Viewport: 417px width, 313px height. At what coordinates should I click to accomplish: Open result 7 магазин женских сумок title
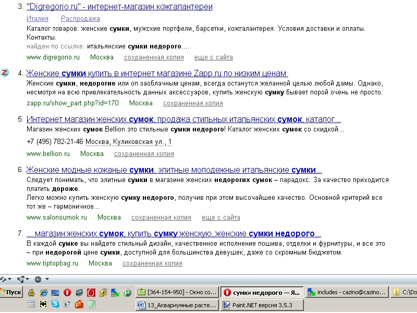[x=174, y=234]
